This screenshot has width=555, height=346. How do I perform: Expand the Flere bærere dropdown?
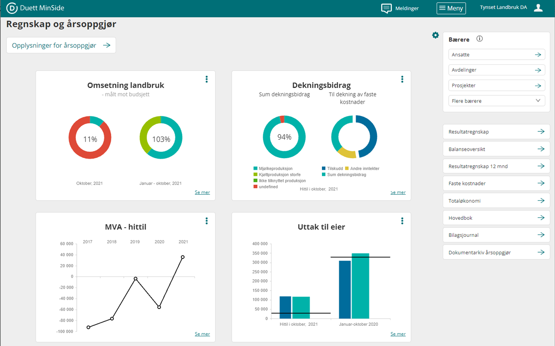point(496,101)
